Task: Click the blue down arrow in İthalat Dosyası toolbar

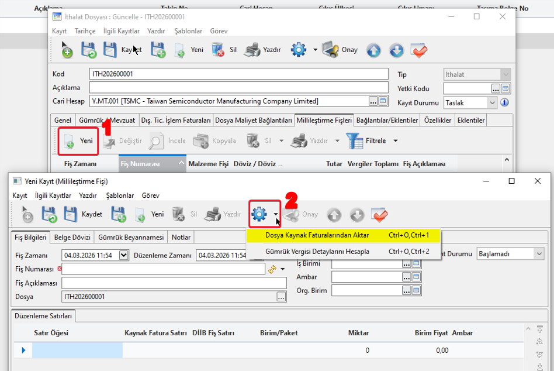Action: coord(396,50)
